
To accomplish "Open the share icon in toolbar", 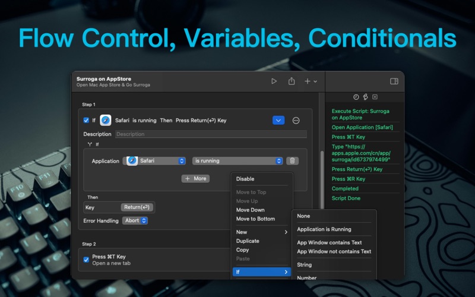I will pyautogui.click(x=292, y=81).
